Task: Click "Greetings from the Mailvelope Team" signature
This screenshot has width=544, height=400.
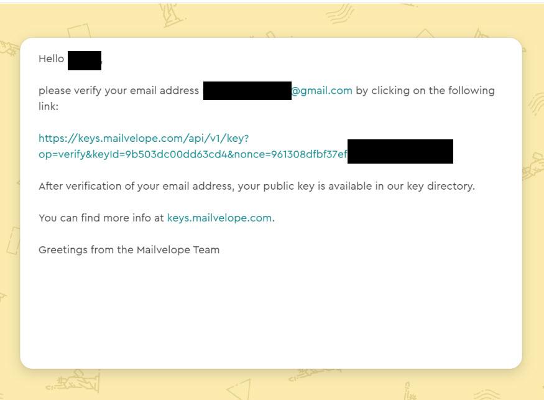Action: pos(129,250)
